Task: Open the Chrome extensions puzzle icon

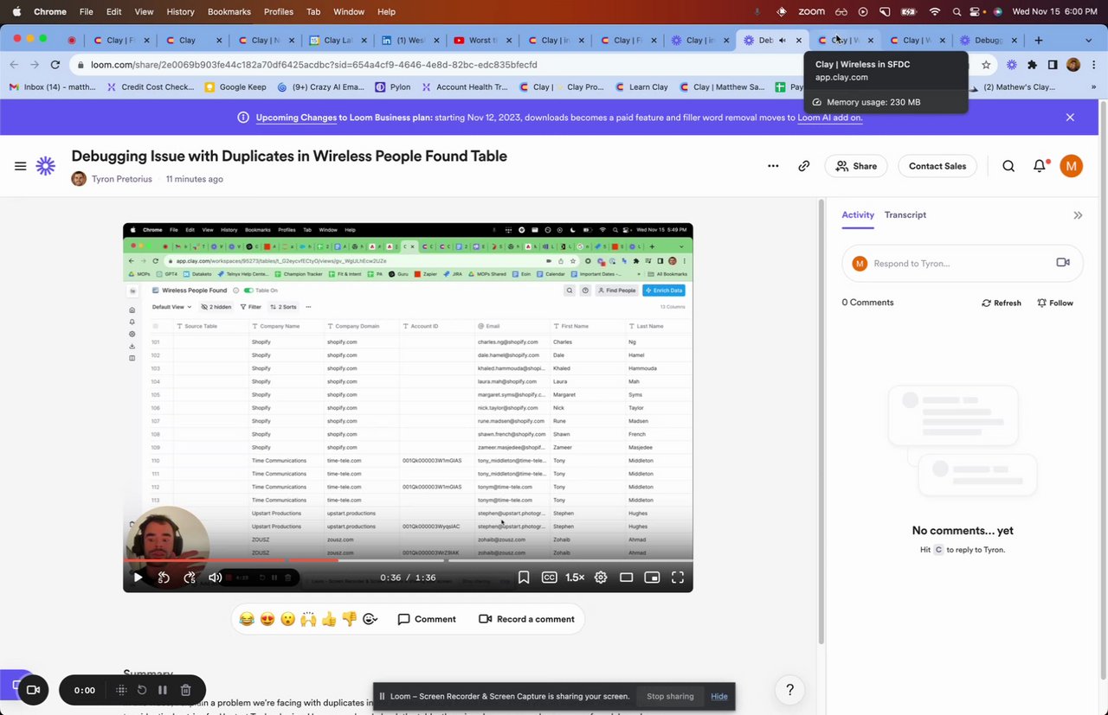Action: pyautogui.click(x=1032, y=65)
